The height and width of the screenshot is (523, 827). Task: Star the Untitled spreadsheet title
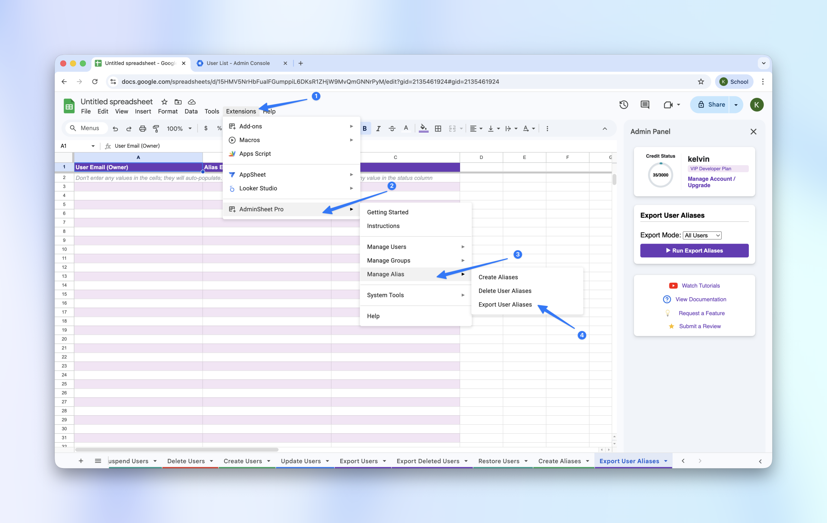click(164, 102)
